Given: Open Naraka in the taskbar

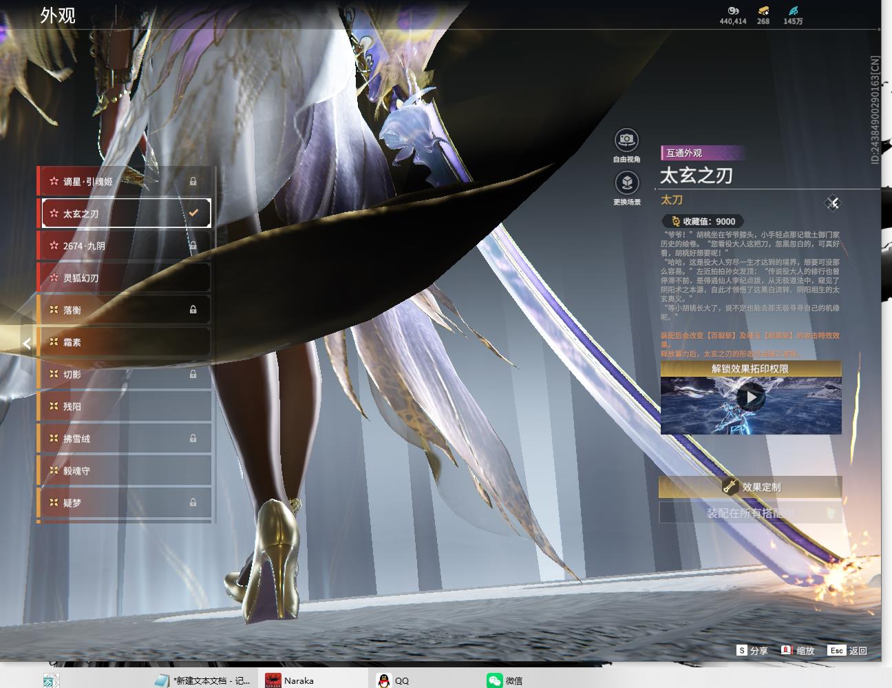Looking at the screenshot, I should click(x=290, y=680).
